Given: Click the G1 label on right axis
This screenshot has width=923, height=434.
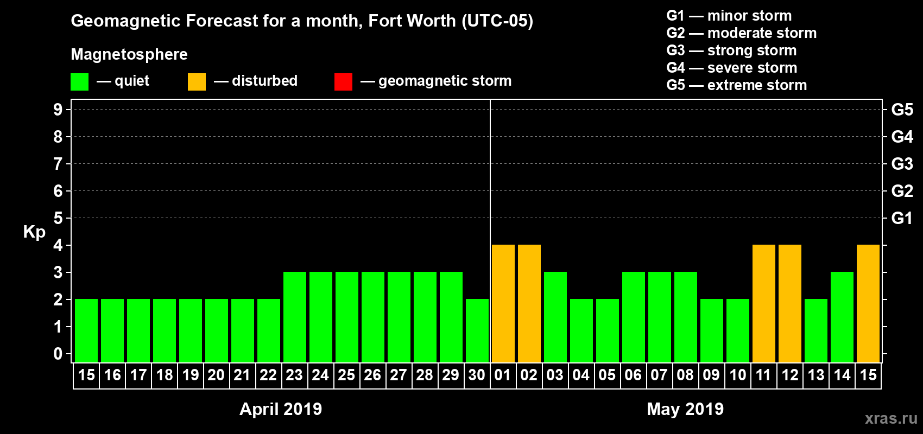Looking at the screenshot, I should click(902, 218).
